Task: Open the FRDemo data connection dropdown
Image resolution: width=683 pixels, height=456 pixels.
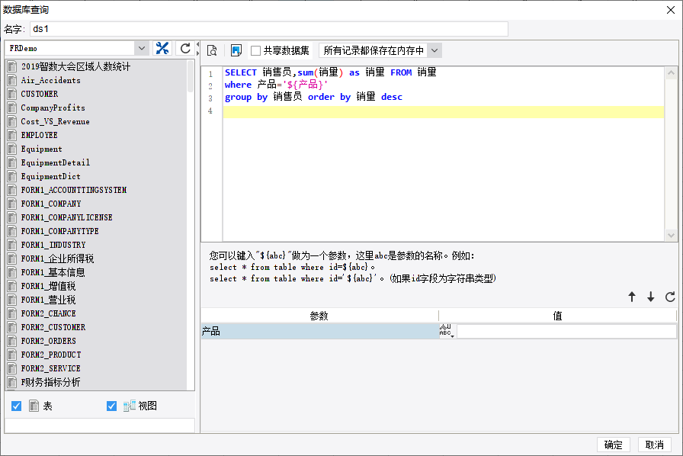Action: 142,48
